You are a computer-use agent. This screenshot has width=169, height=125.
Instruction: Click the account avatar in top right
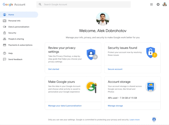pos(165,5)
